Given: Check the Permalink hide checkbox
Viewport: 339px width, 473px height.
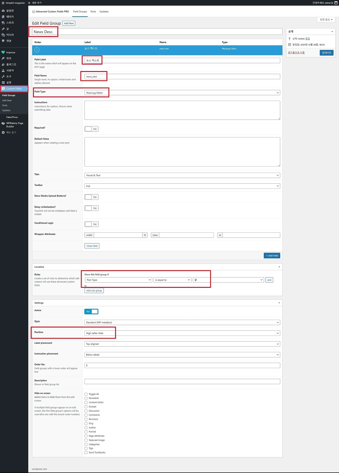Looking at the screenshot, I should pos(86,398).
